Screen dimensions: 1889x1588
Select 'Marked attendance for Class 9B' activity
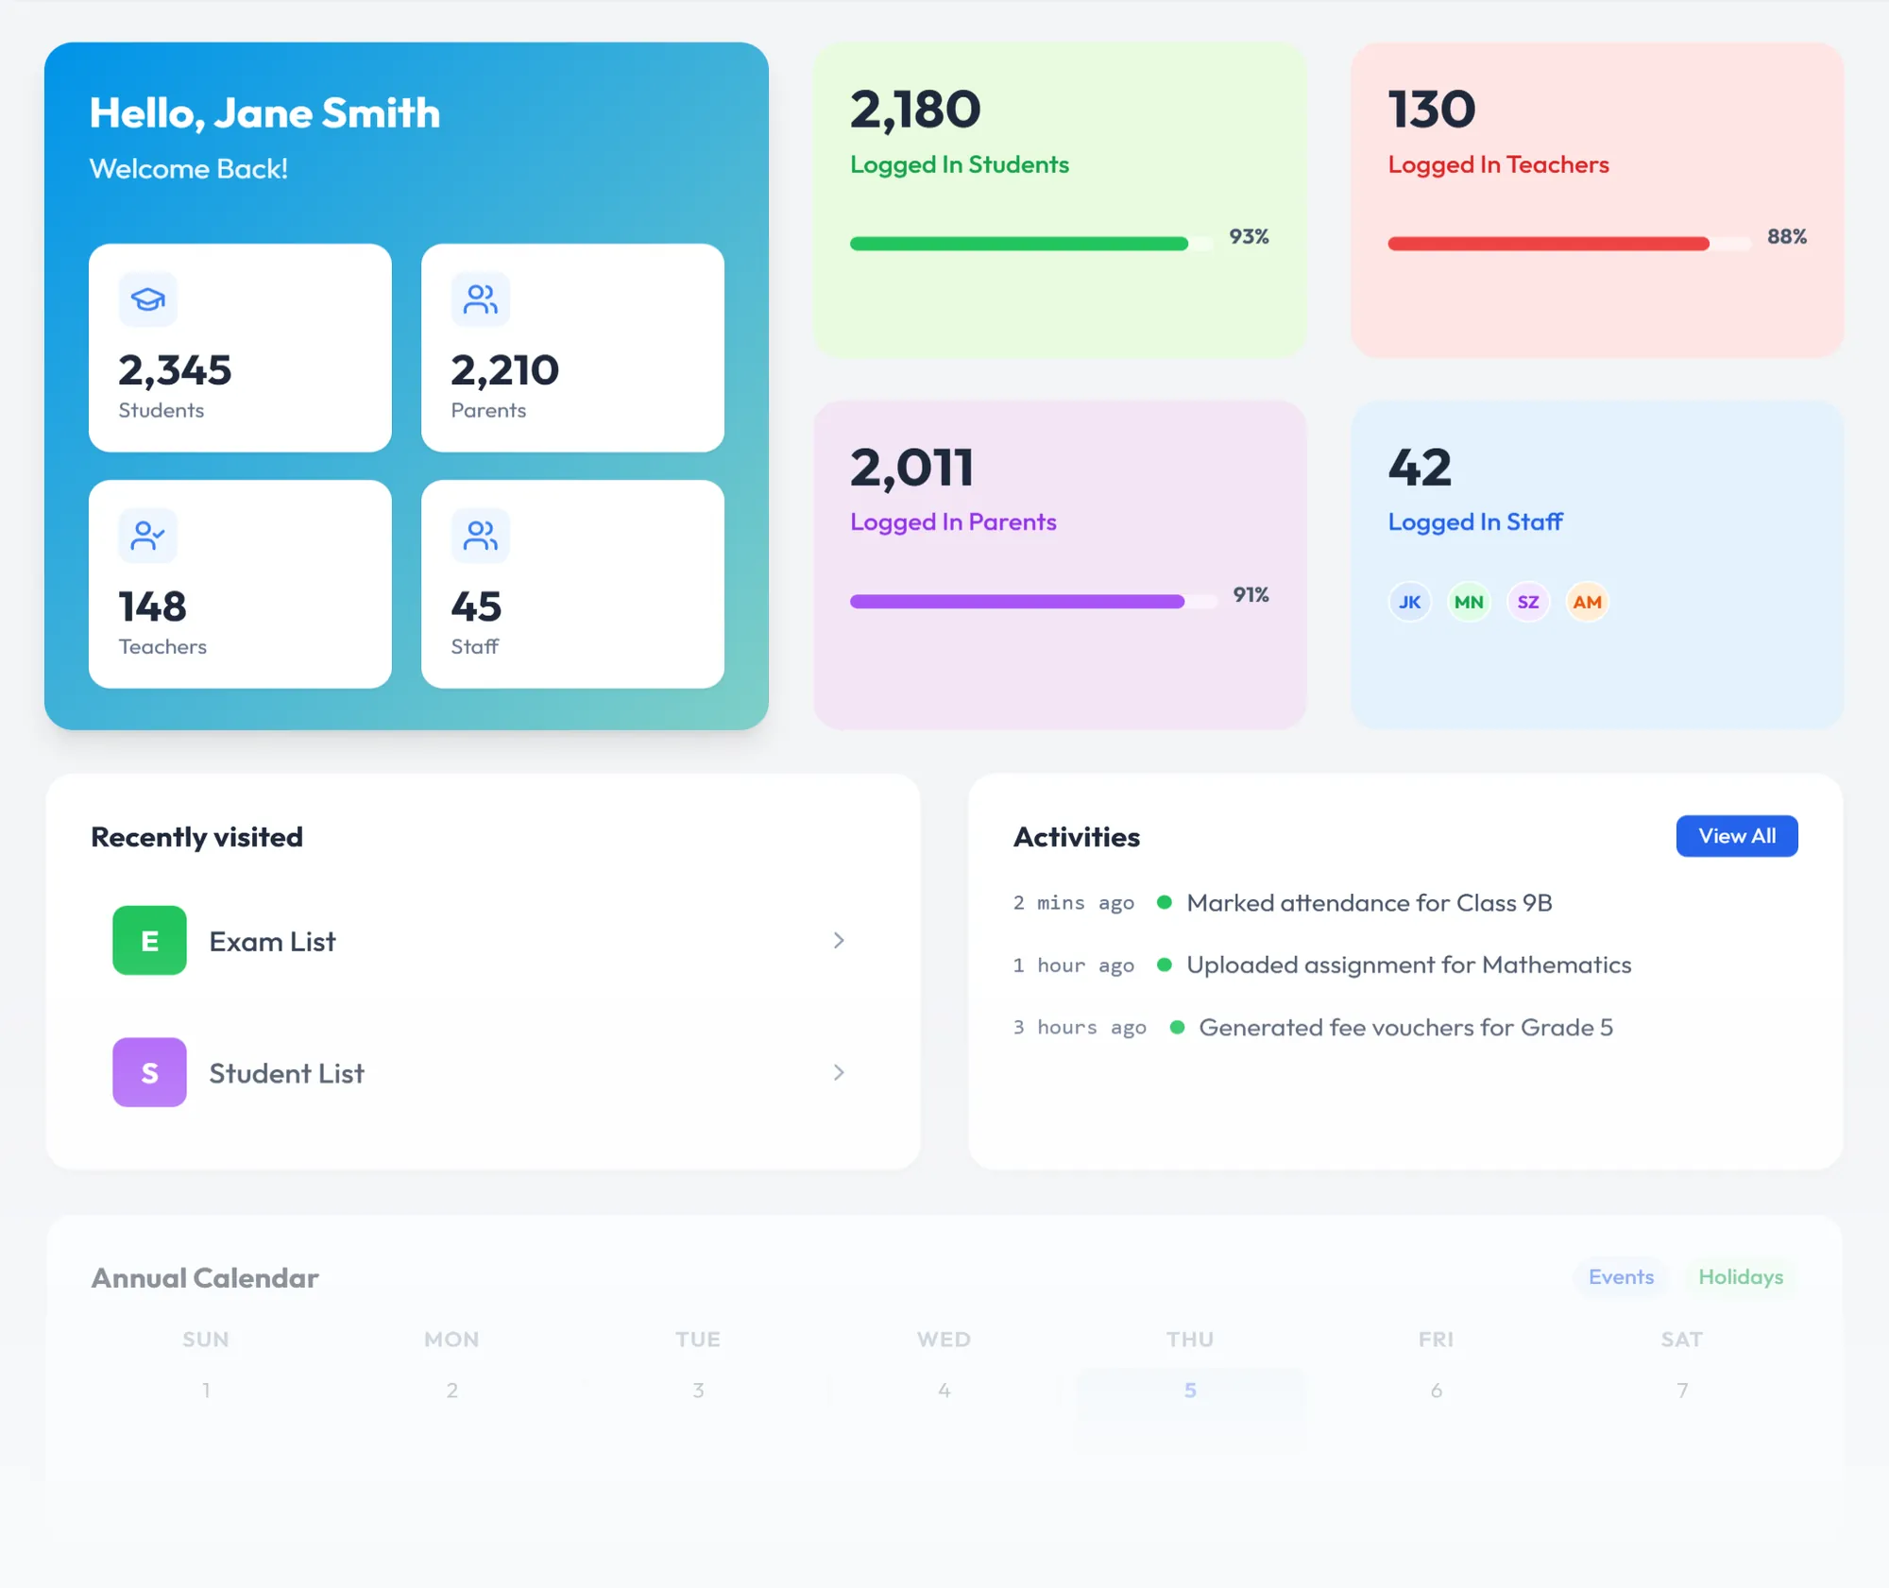[x=1370, y=903]
